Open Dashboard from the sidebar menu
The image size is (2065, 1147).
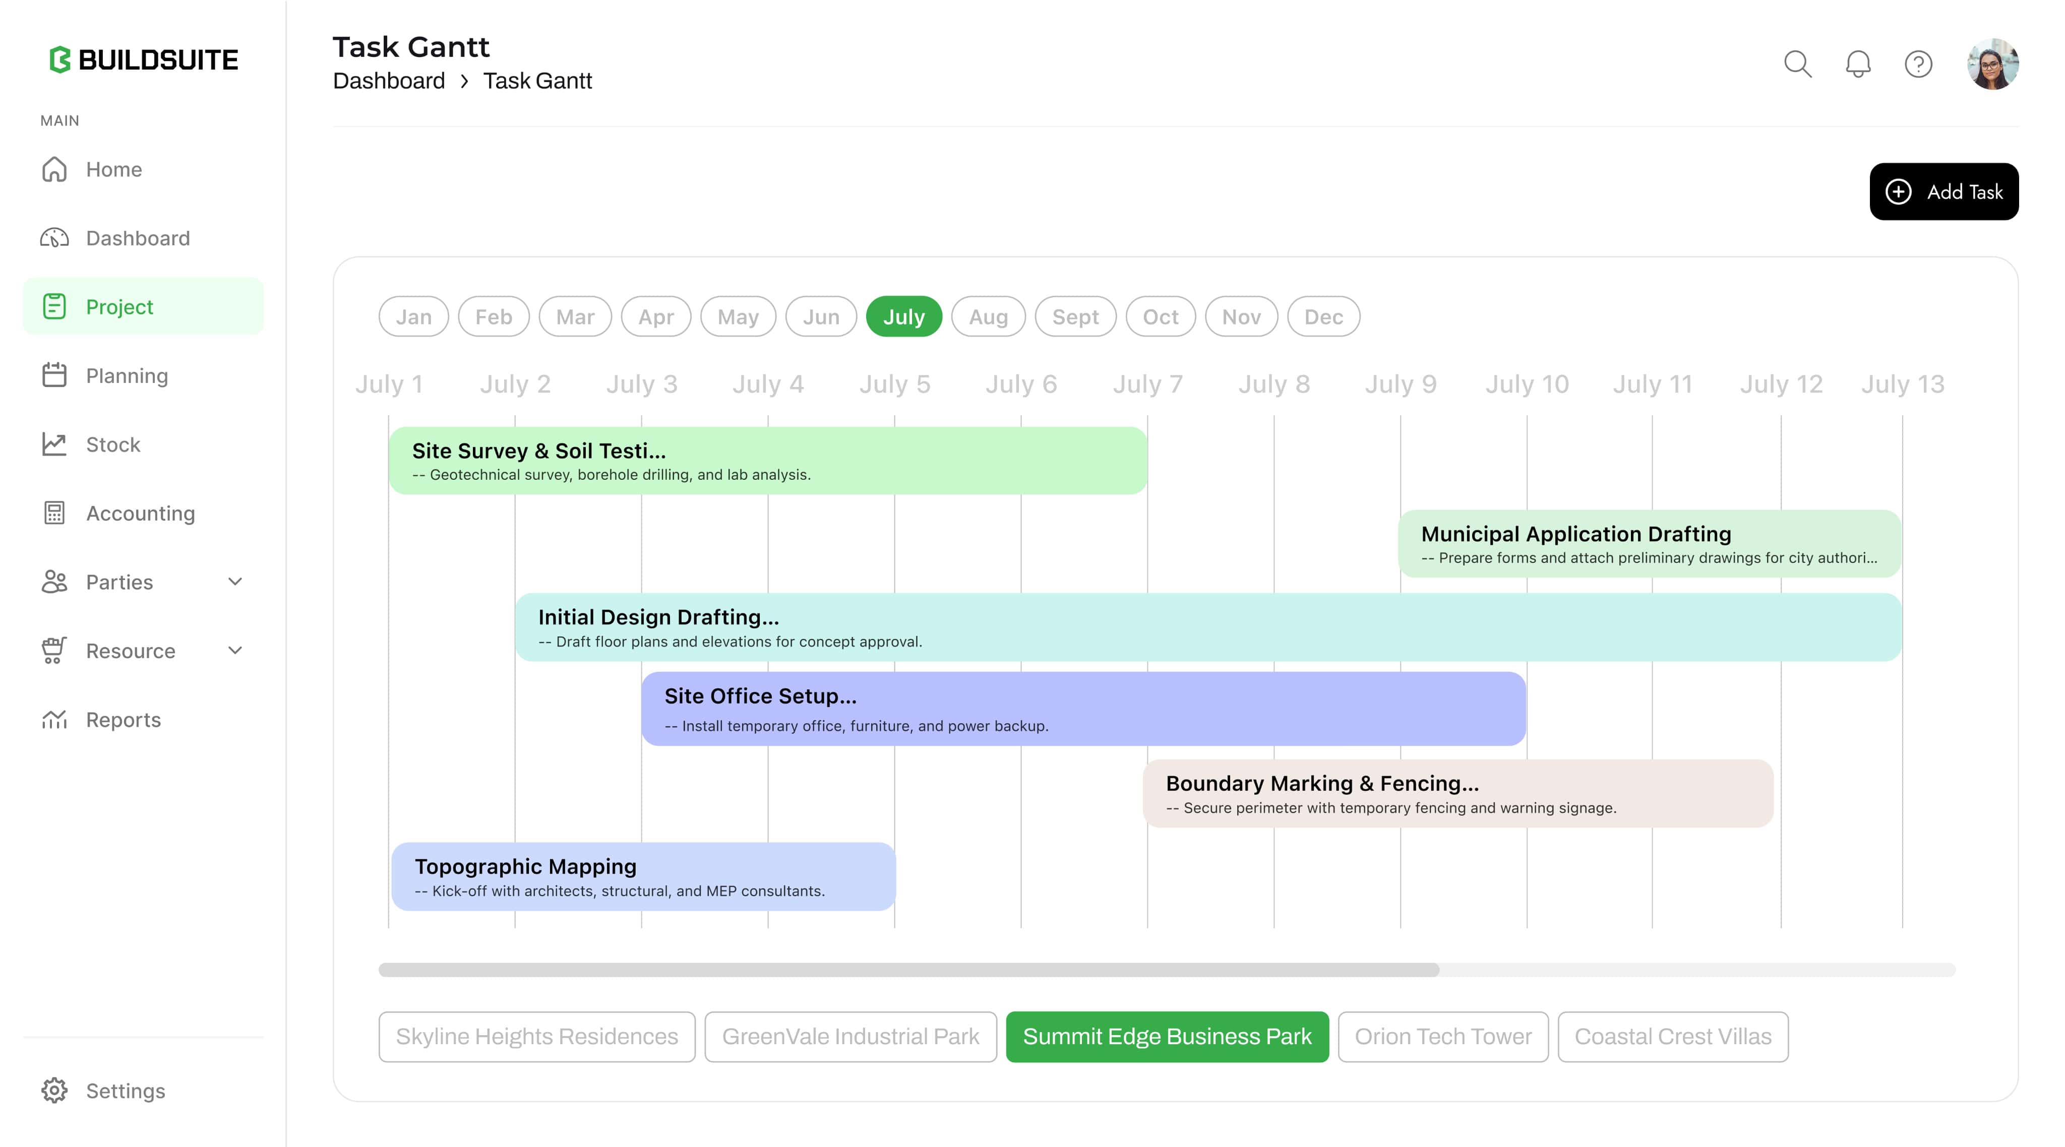pos(139,238)
